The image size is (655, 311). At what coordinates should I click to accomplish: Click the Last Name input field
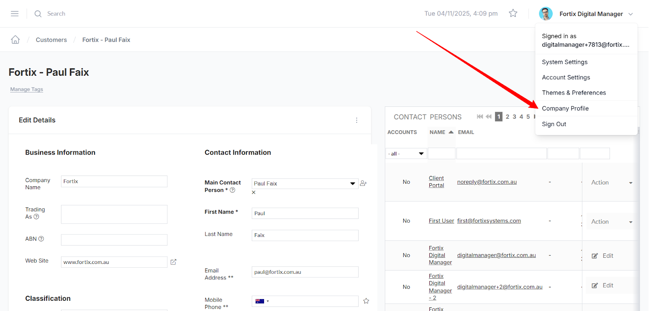(x=305, y=235)
